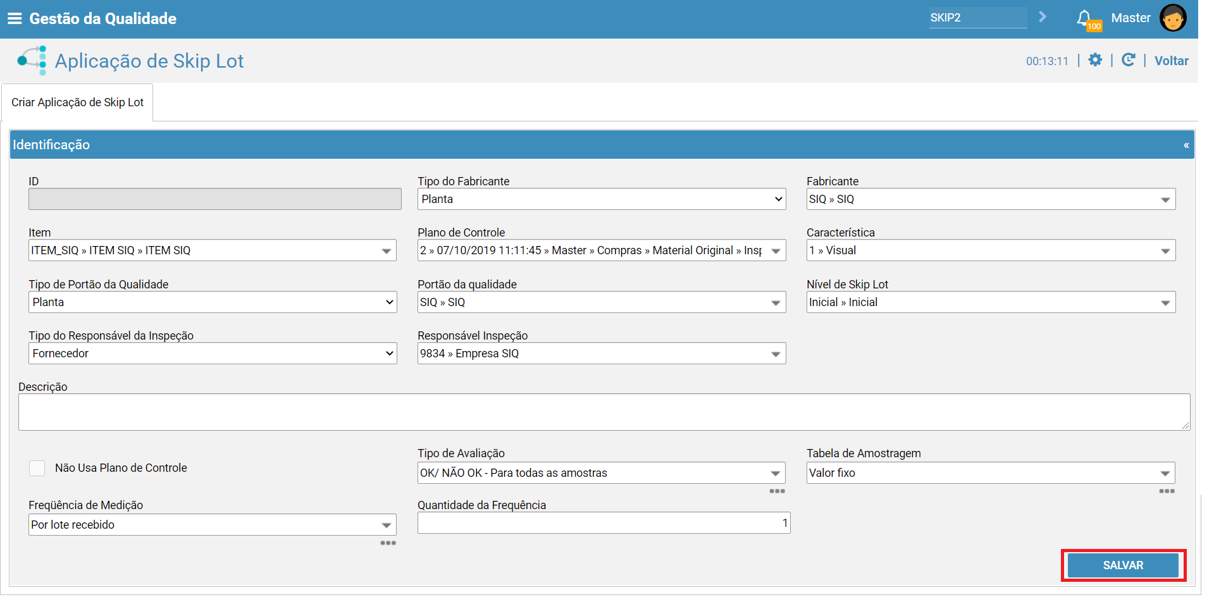
Task: Collapse the Identificação panel
Action: (1186, 145)
